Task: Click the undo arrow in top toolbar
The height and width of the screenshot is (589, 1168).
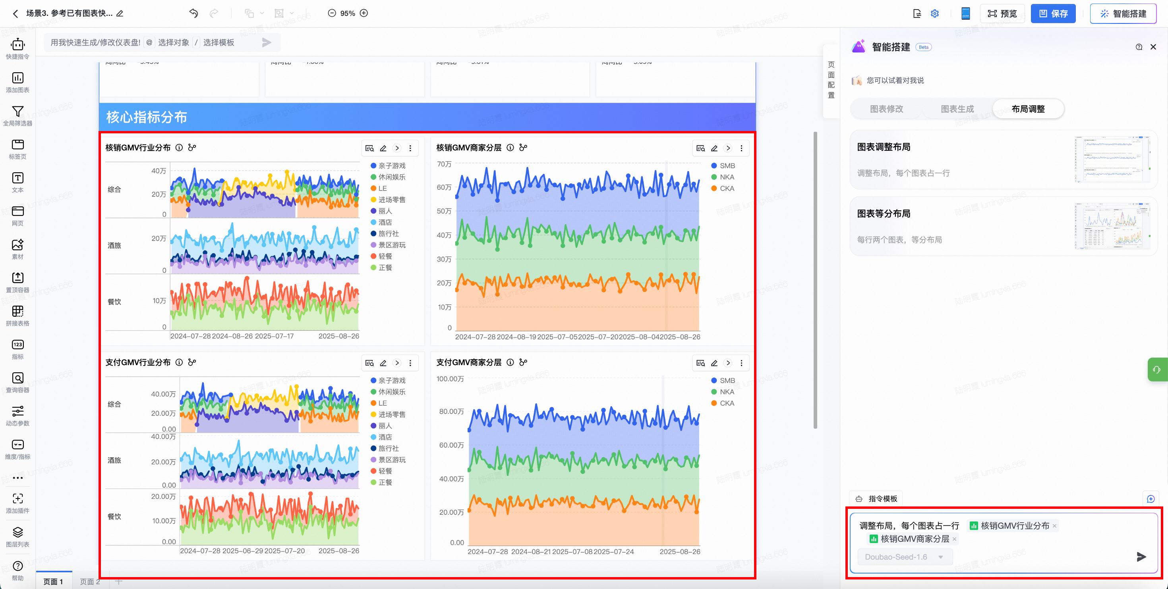Action: point(193,13)
